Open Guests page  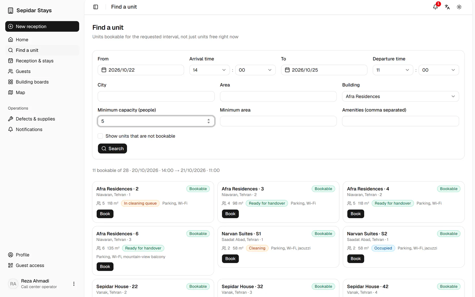click(x=42, y=71)
